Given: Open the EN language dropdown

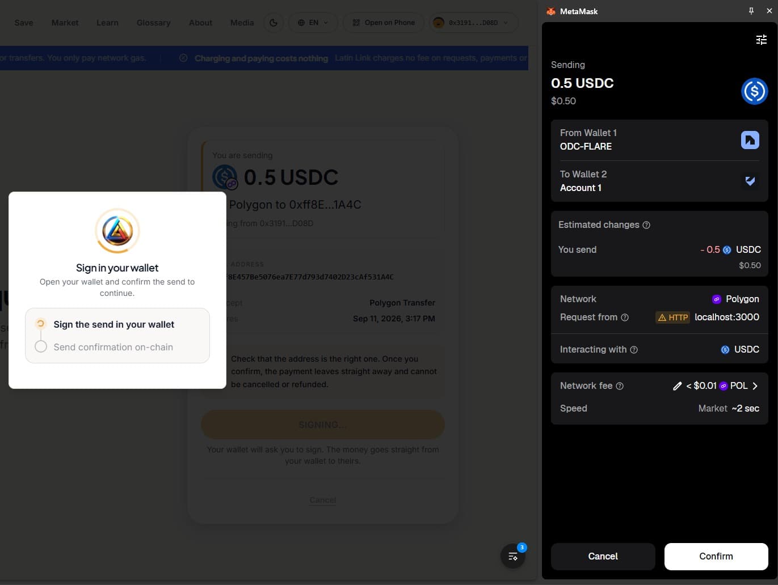Looking at the screenshot, I should [313, 23].
